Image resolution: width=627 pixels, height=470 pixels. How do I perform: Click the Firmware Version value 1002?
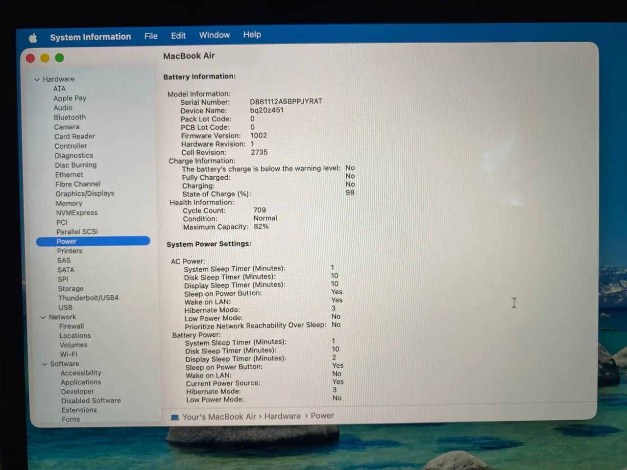(259, 136)
